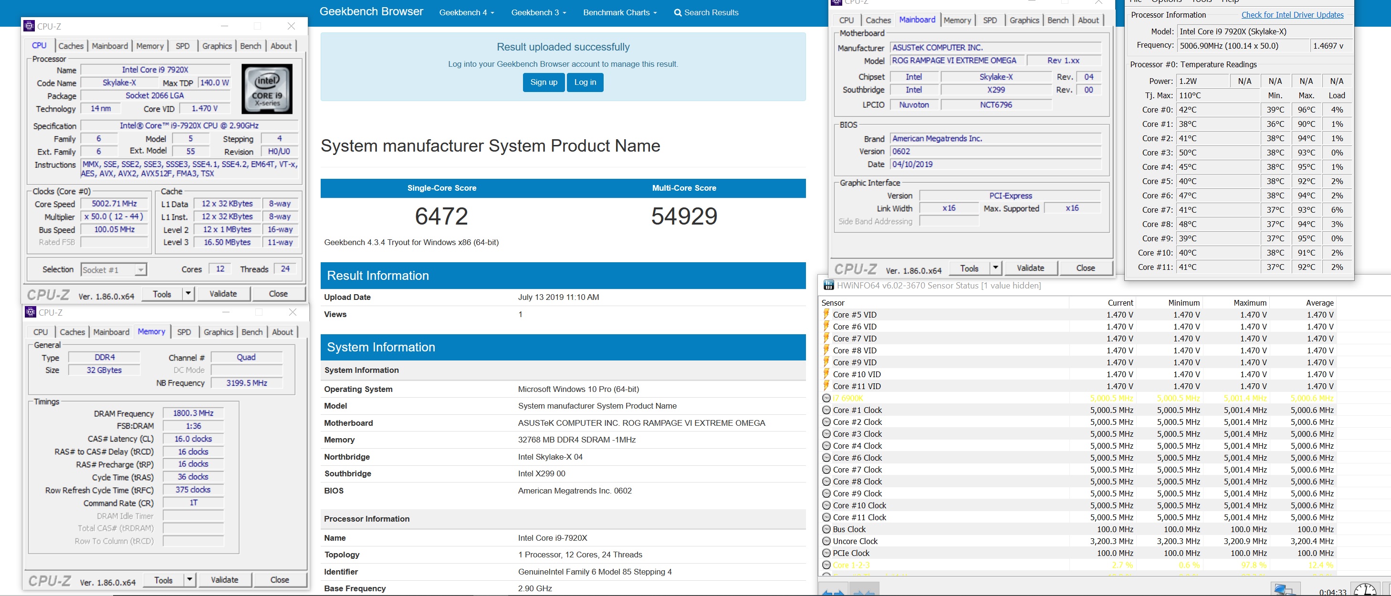The width and height of the screenshot is (1391, 596).
Task: Open the Bench tab in the CPU-Z CPU window
Action: [251, 46]
